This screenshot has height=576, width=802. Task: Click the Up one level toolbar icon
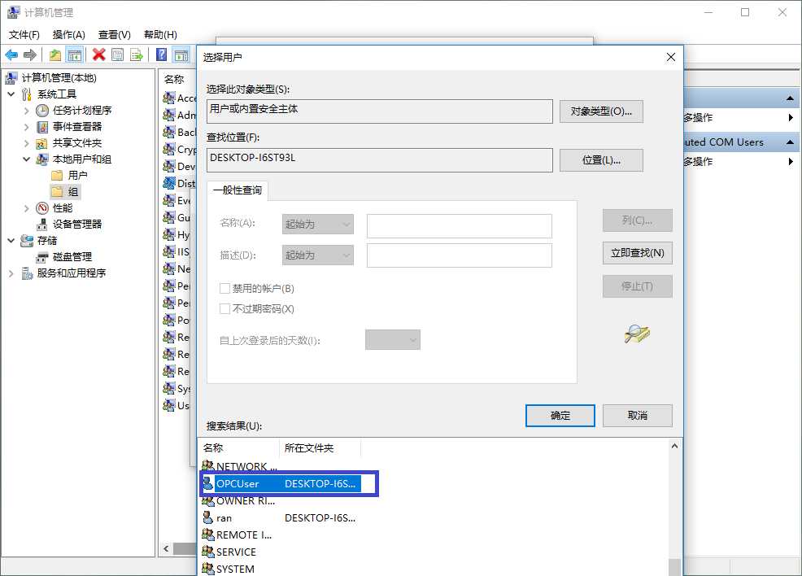pyautogui.click(x=55, y=55)
